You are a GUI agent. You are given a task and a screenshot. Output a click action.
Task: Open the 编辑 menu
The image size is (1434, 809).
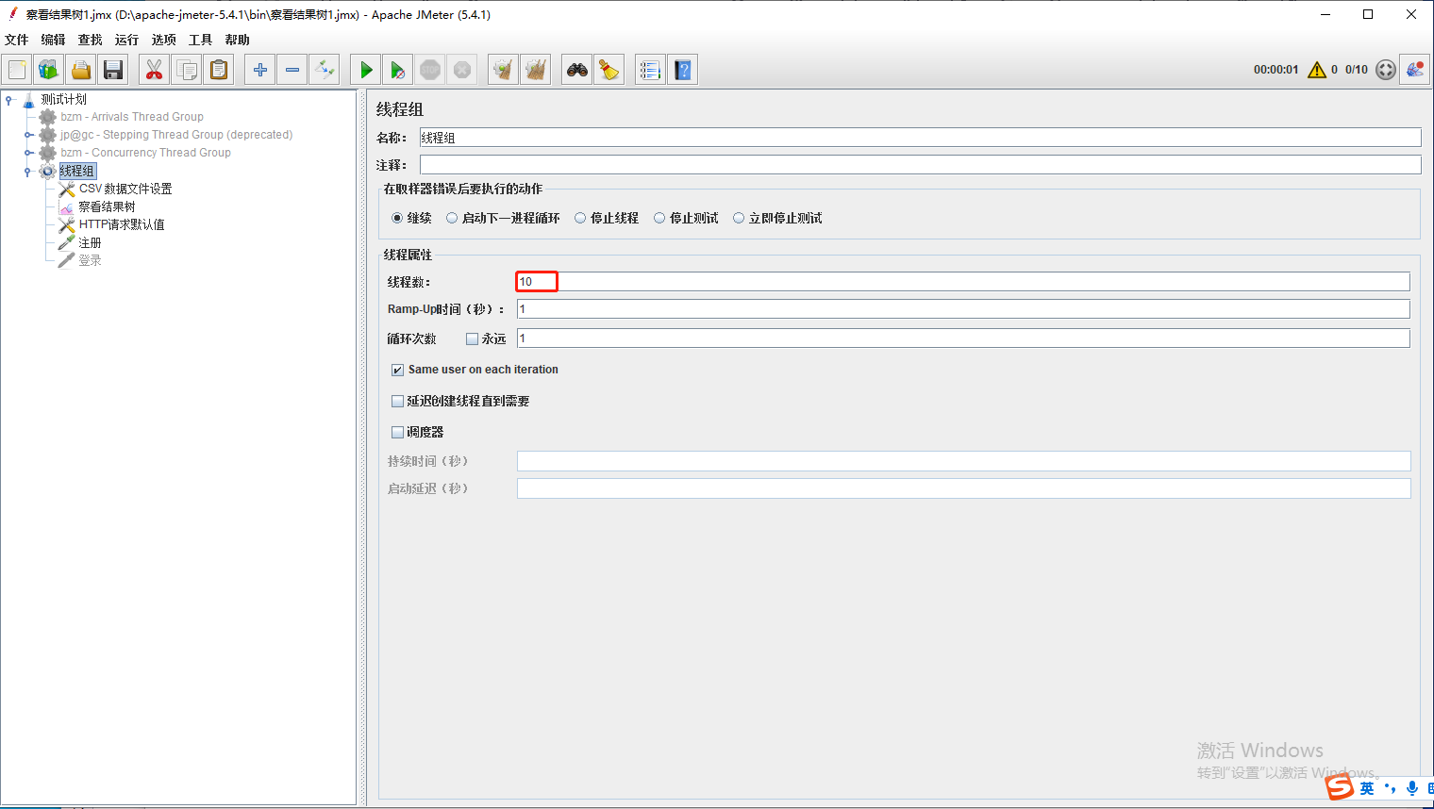tap(54, 40)
